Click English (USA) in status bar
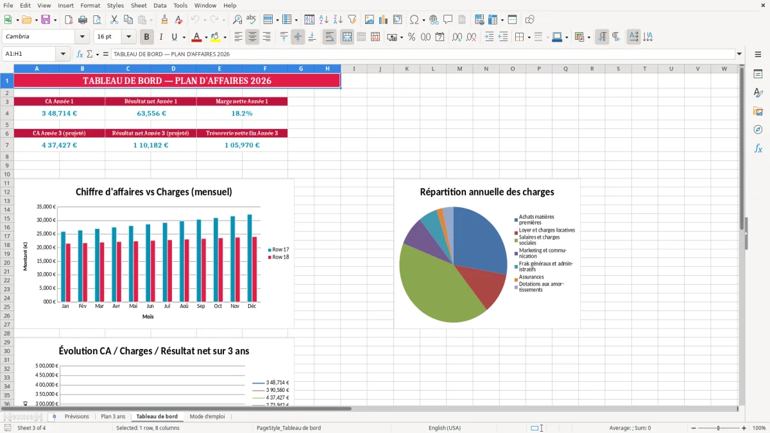The height and width of the screenshot is (433, 770). (x=445, y=428)
